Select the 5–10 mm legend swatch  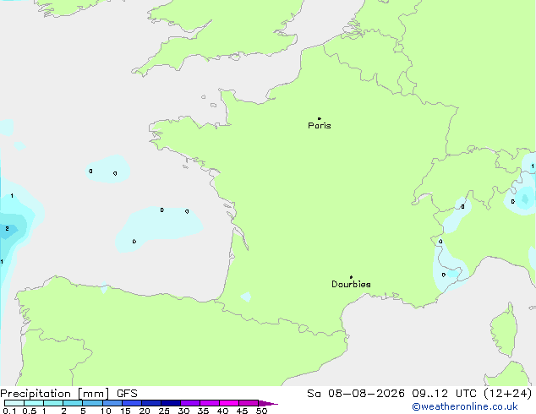click(x=92, y=403)
